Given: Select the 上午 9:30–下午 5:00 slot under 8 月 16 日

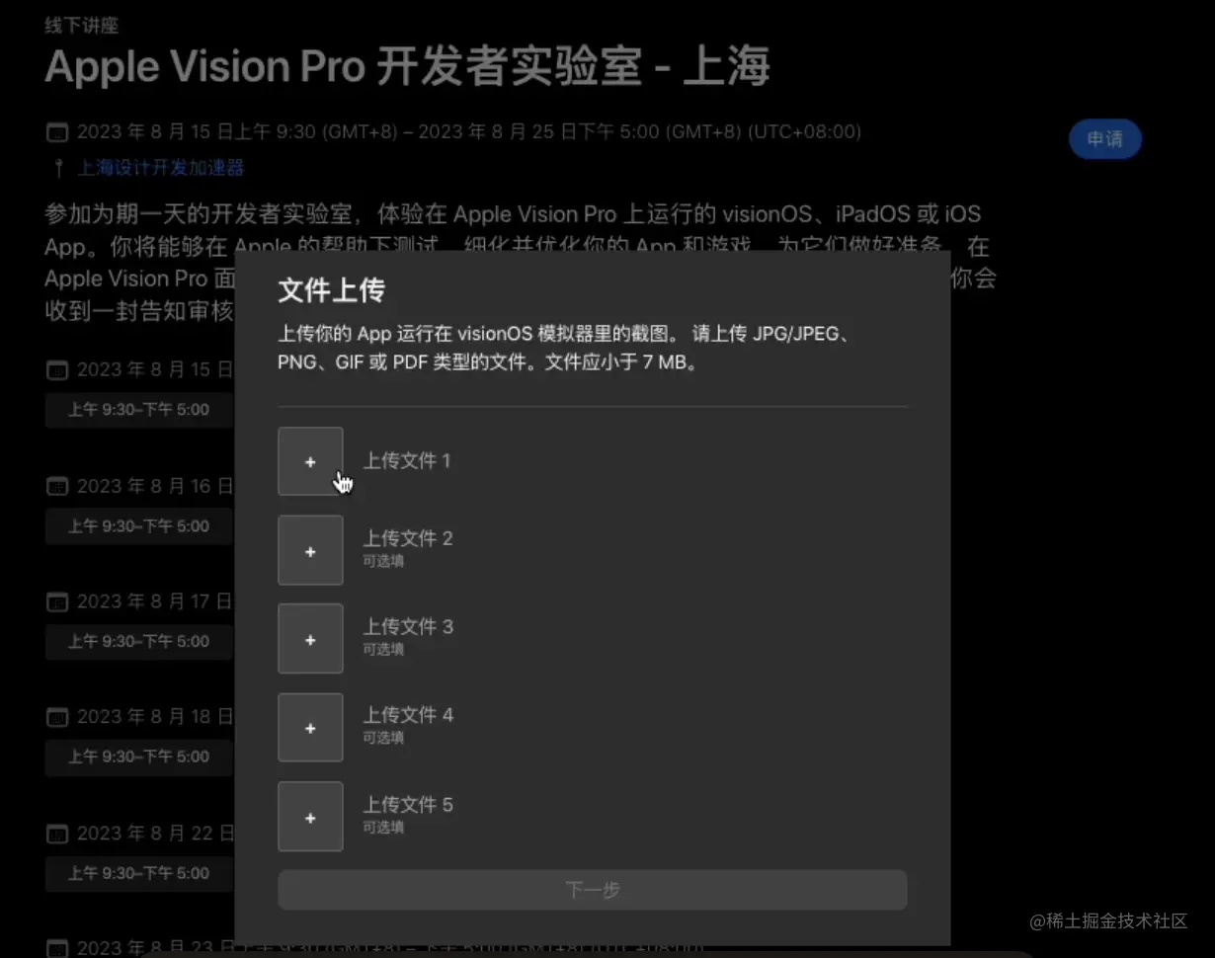Looking at the screenshot, I should (x=138, y=526).
